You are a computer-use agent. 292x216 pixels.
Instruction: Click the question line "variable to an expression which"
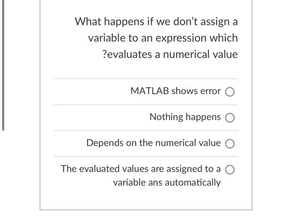tap(163, 38)
